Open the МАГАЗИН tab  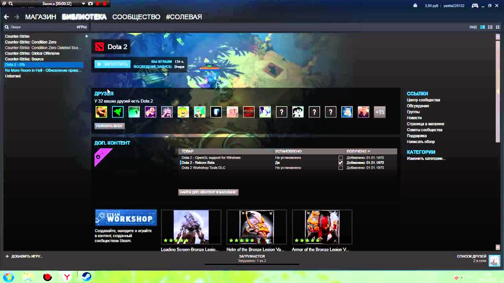point(41,17)
